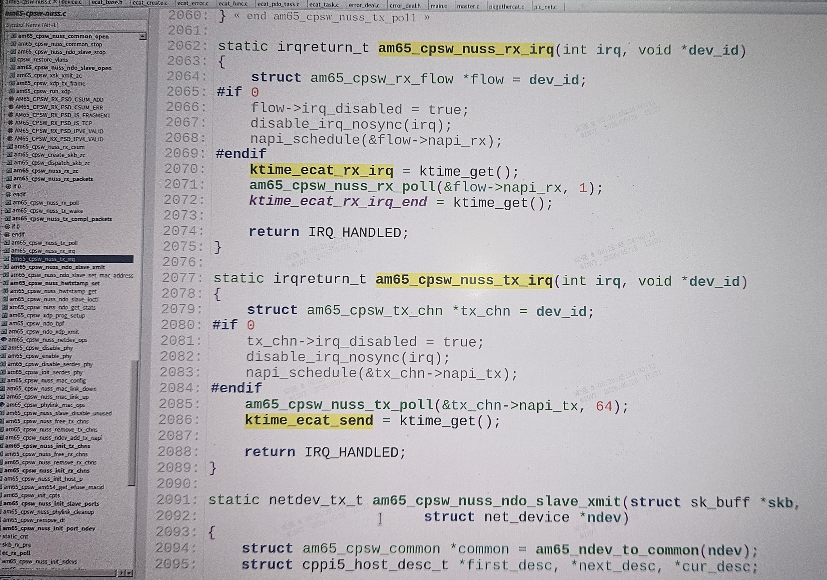Click am65_cpsw_nuss_rx_poll call on line 2071
Viewport: 827px width, 580px height.
pyautogui.click(x=342, y=186)
